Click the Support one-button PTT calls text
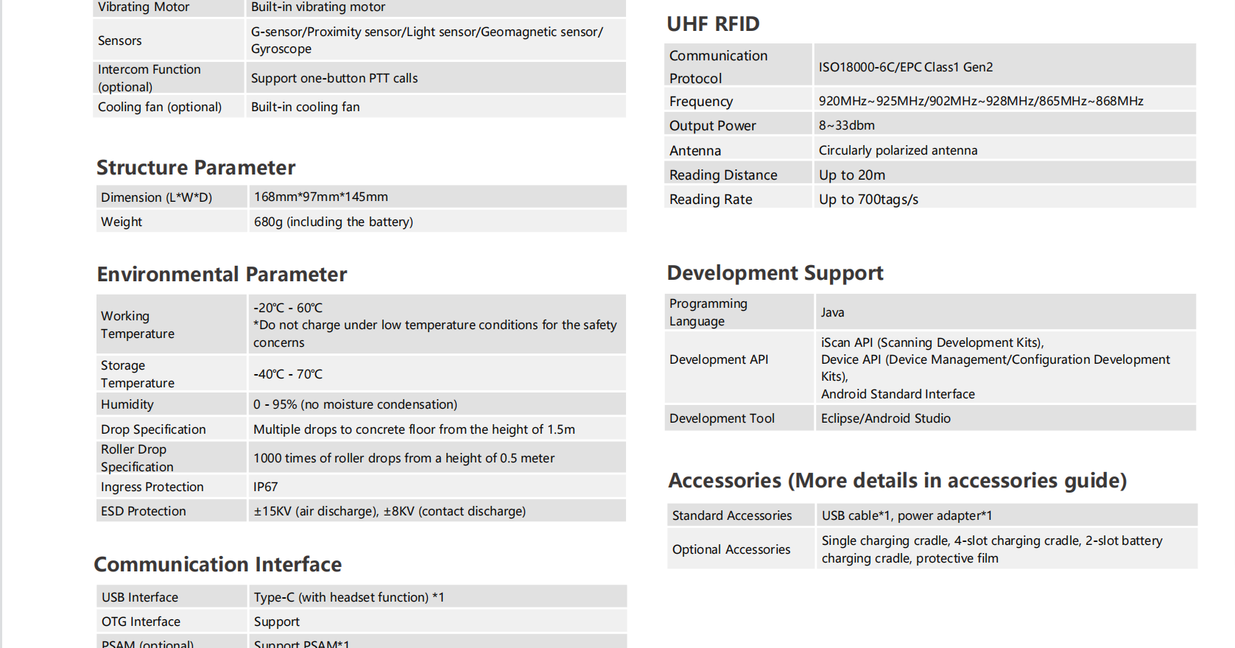The width and height of the screenshot is (1235, 648). (334, 78)
